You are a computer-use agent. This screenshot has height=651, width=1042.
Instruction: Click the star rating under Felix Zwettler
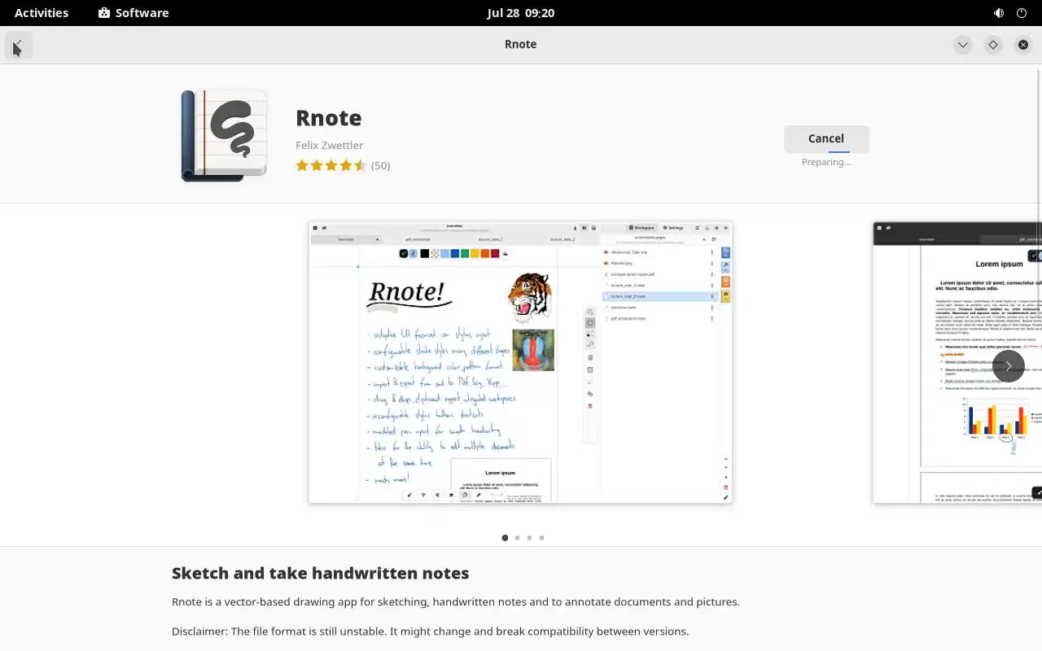331,165
